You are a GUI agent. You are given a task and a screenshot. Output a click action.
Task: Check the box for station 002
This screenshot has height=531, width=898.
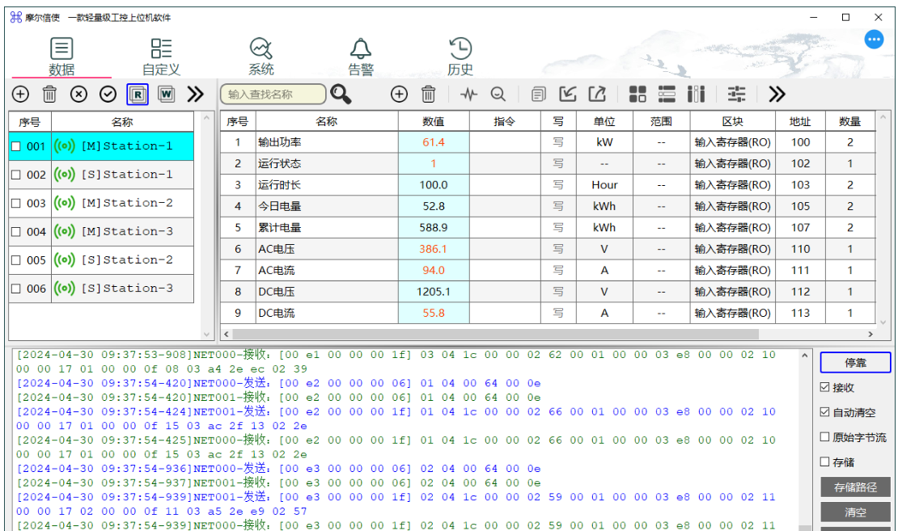coord(16,175)
